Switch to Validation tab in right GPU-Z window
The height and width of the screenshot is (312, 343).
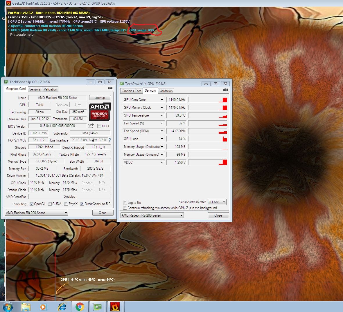(x=166, y=91)
